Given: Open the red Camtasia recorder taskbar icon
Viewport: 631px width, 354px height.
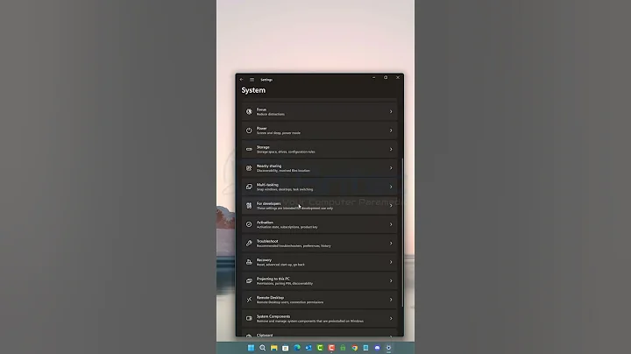Looking at the screenshot, I should click(x=331, y=348).
